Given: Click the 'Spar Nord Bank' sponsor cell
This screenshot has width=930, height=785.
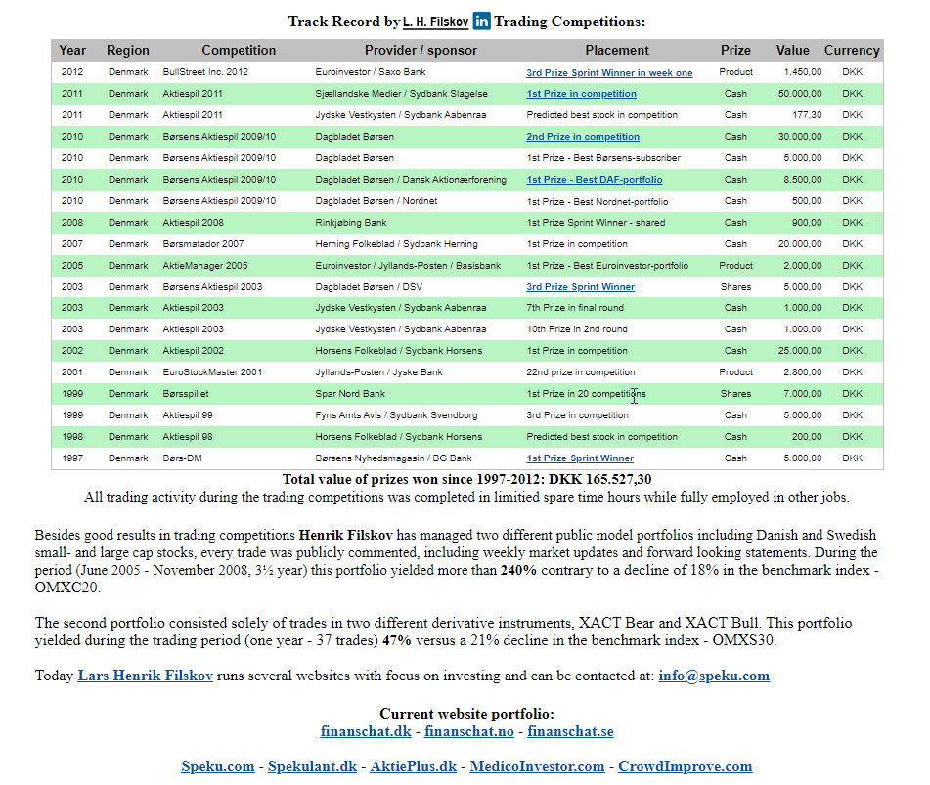Looking at the screenshot, I should 350,394.
